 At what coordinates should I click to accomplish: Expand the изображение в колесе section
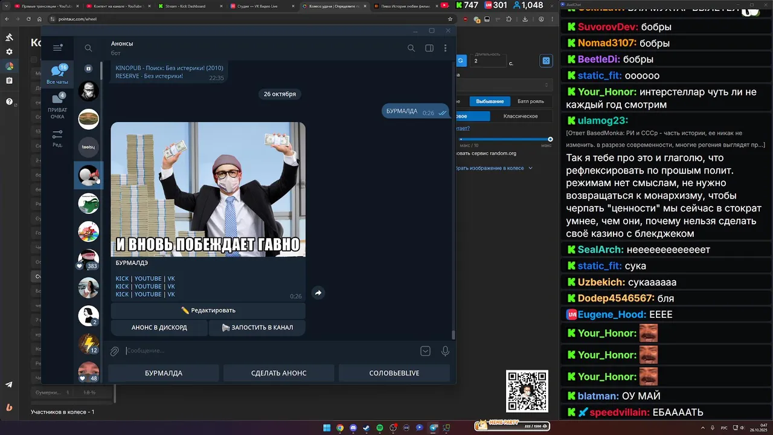[495, 169]
